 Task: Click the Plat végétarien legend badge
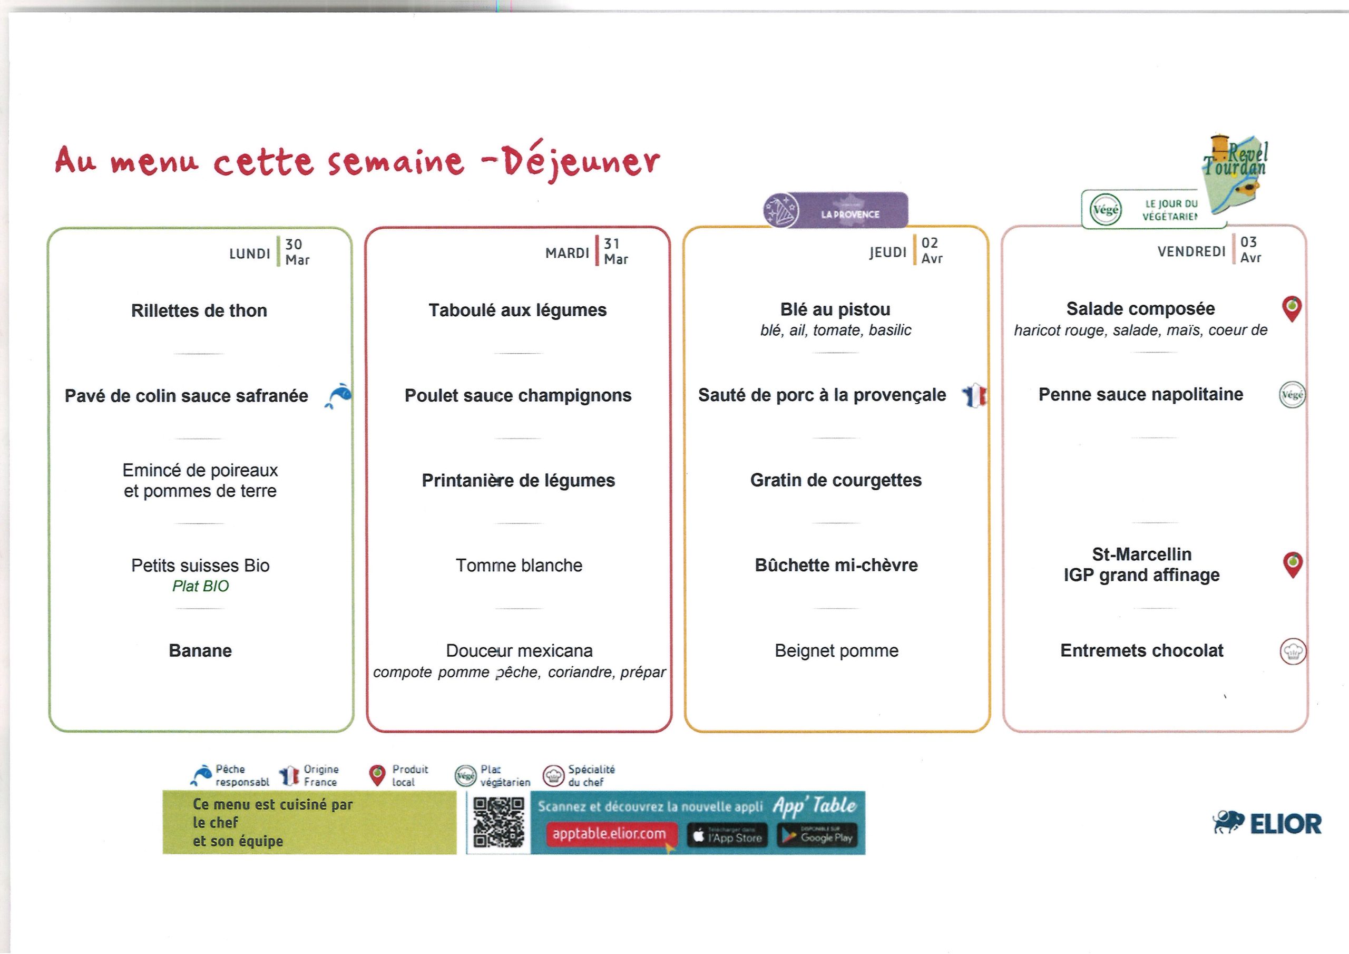[x=465, y=776]
